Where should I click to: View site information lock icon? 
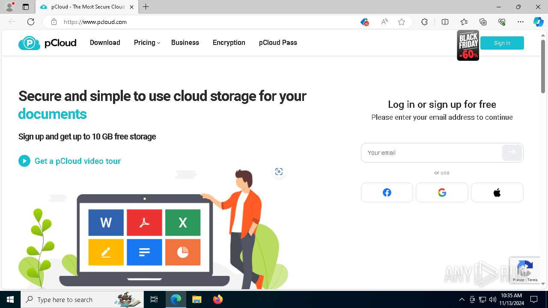pos(54,22)
